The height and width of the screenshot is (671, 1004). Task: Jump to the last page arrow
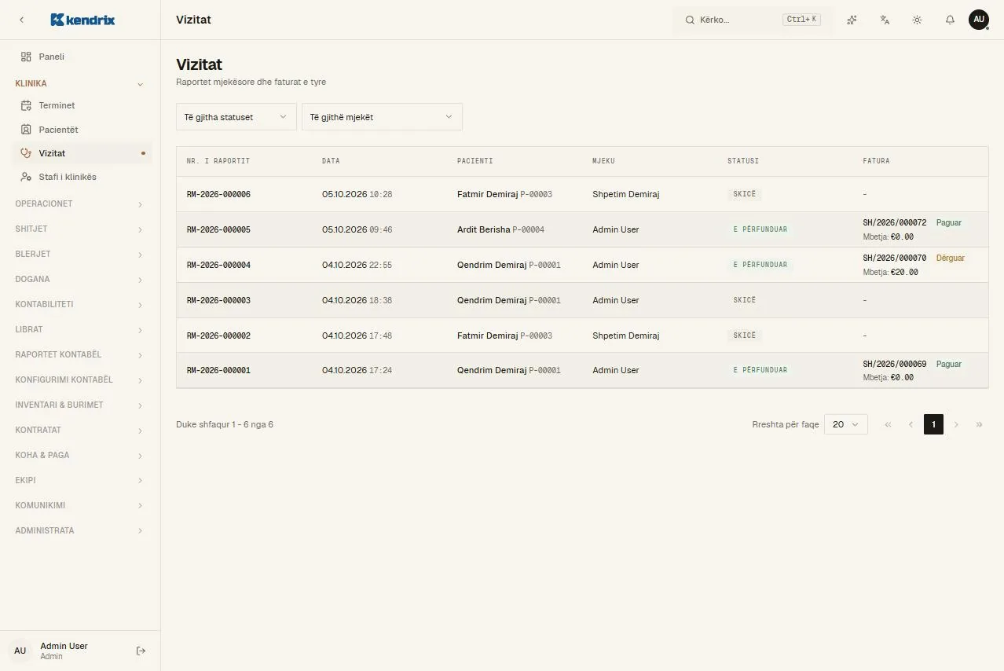pyautogui.click(x=979, y=424)
